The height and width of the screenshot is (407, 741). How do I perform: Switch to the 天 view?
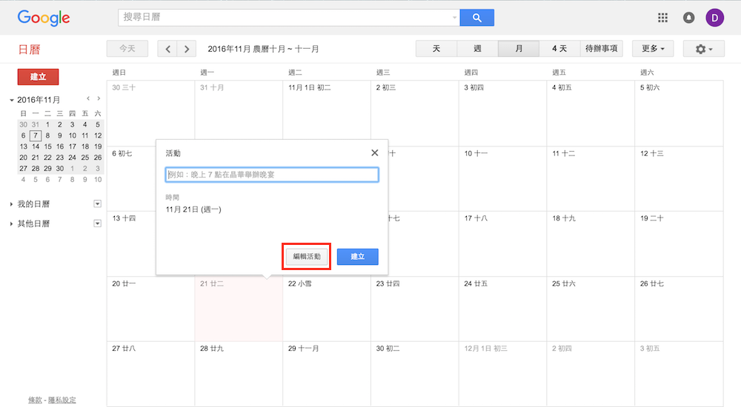[x=436, y=49]
